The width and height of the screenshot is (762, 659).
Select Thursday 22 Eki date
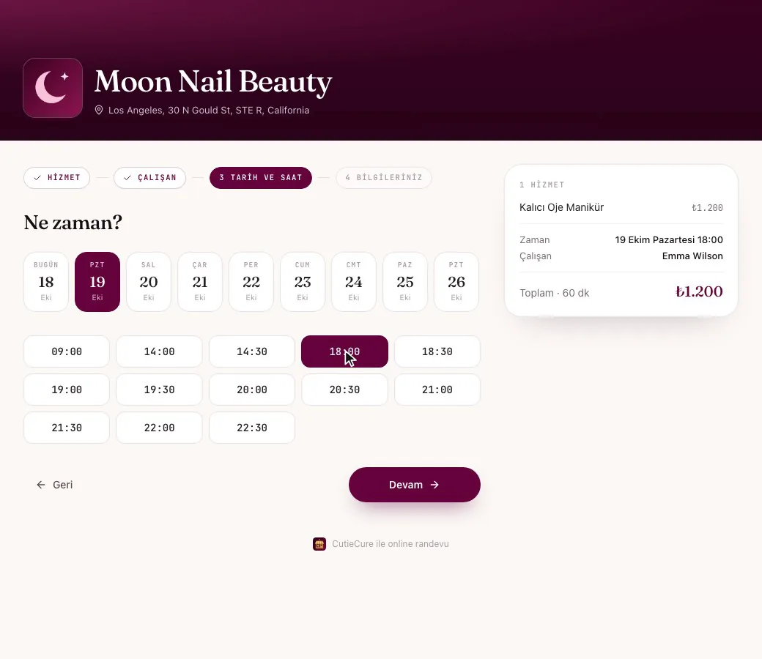[x=251, y=282]
